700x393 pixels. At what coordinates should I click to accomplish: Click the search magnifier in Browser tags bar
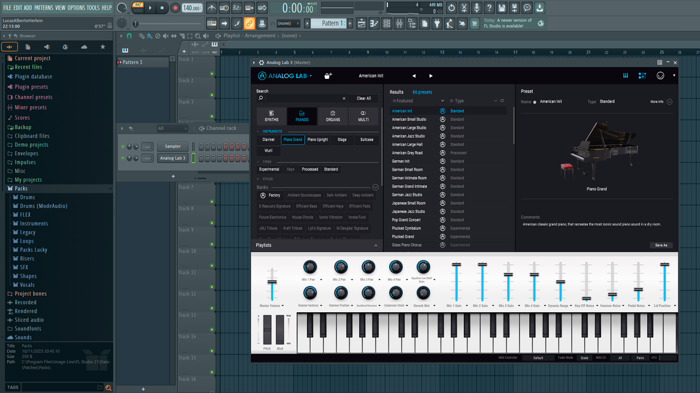[109, 387]
